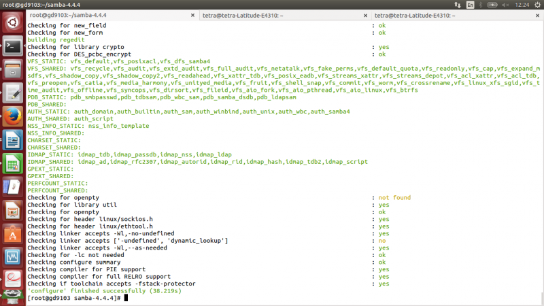Open the document viewer launcher icon below System Monitor
The height and width of the screenshot is (306, 544).
tap(13, 279)
